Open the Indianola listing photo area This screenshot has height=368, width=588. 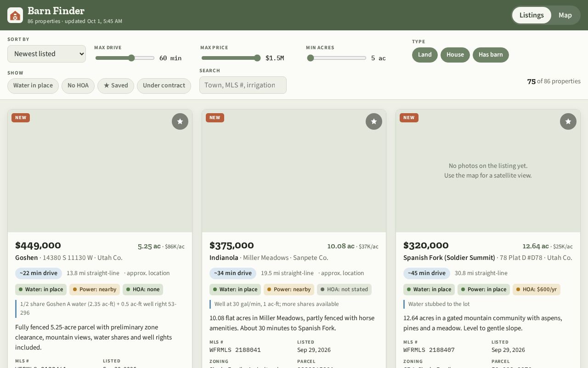[294, 171]
